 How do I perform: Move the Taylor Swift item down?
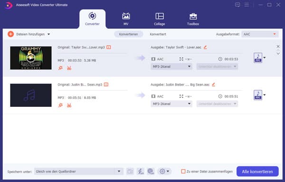[x=278, y=54]
